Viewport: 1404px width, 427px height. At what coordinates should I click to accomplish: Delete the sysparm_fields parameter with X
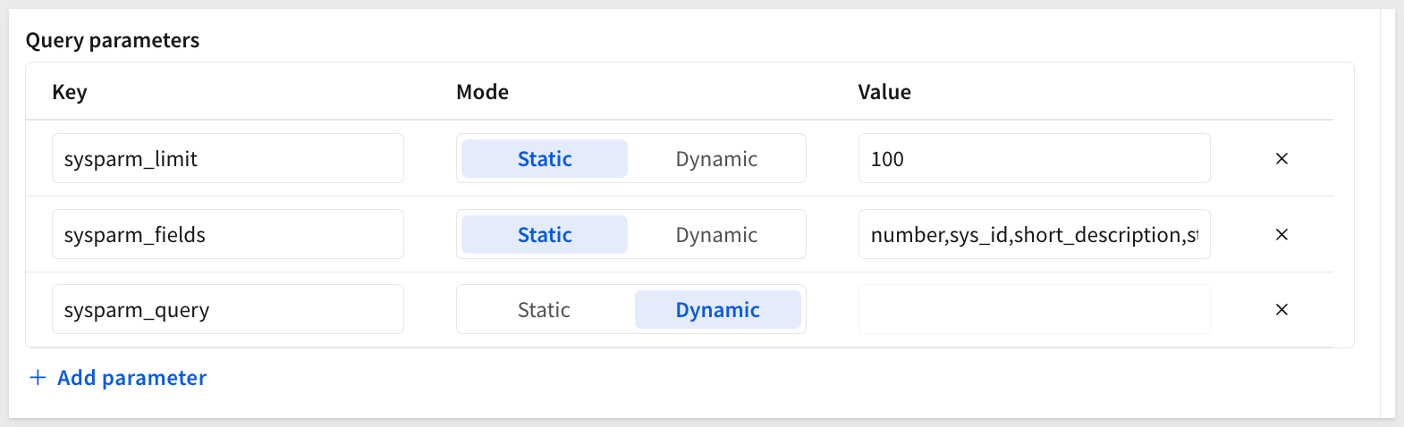1281,234
